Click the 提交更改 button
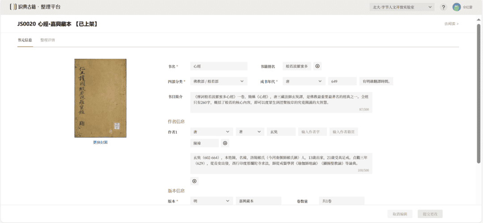This screenshot has width=483, height=223. 430,214
